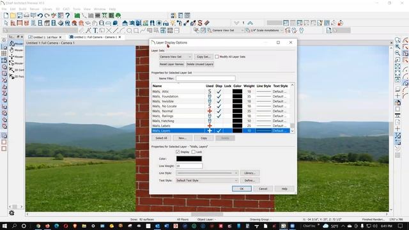Switch to Full Camera - Camera 1 tab
Viewport: 409px width, 230px height.
point(95,37)
